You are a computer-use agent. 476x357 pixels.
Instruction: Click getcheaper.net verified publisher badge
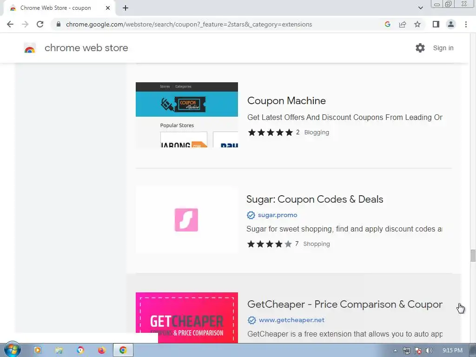(251, 320)
